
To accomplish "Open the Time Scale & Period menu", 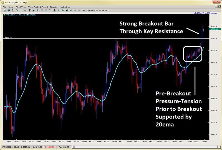I will click(x=38, y=7).
